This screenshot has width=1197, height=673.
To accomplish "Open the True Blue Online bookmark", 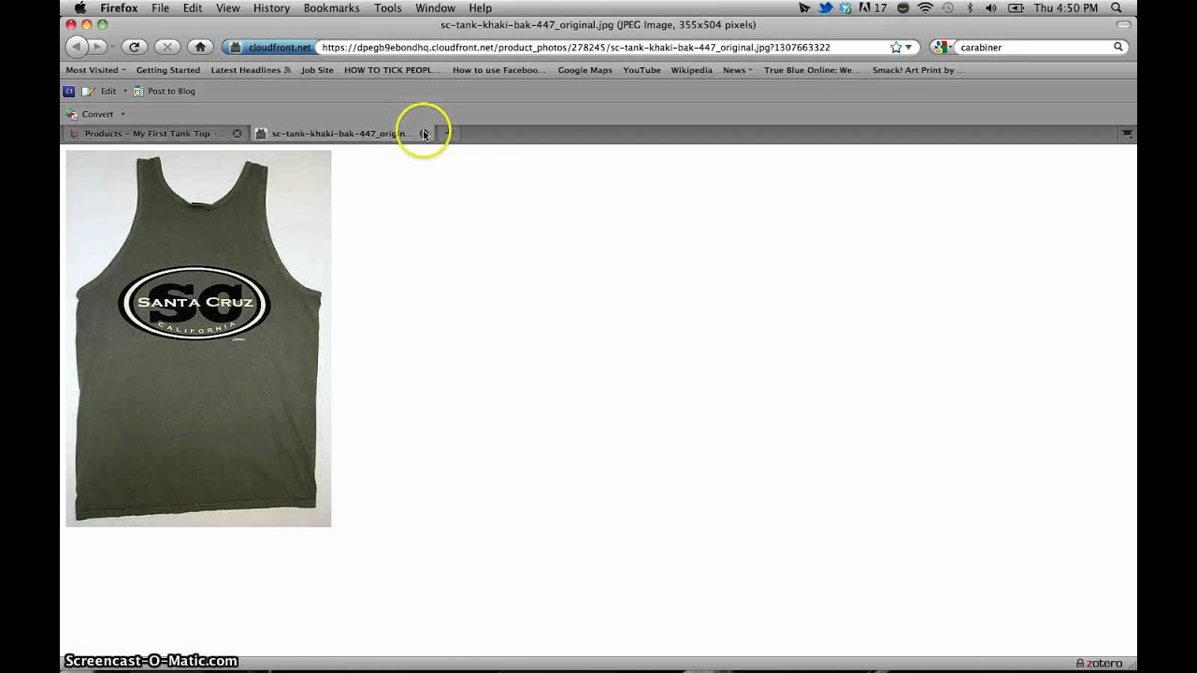I will click(812, 70).
